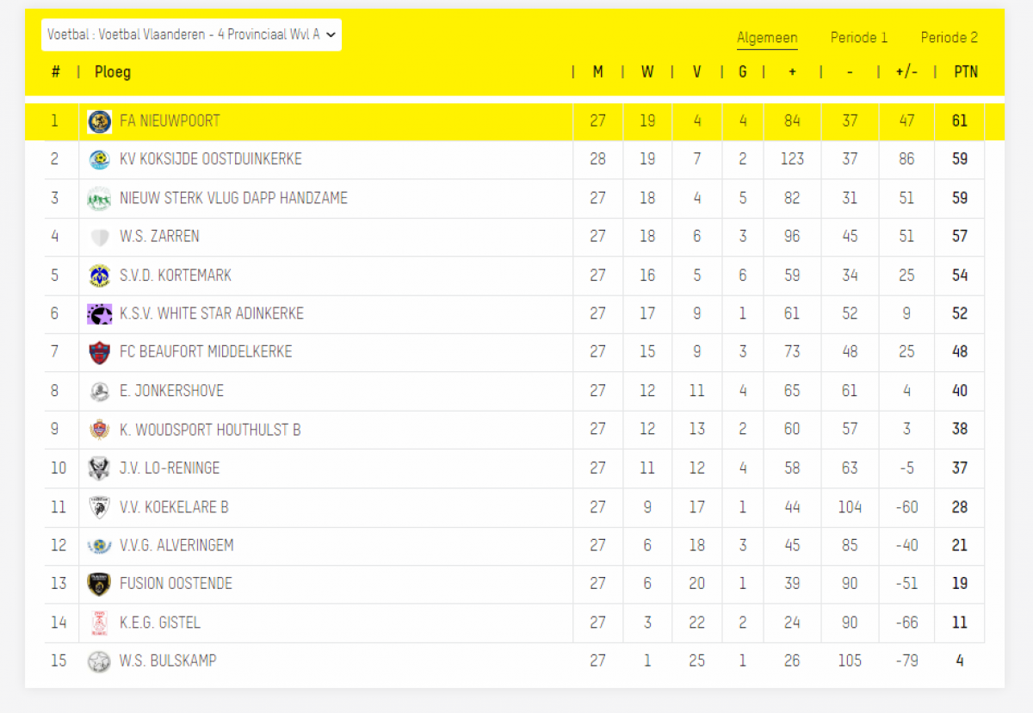Click the K.E.G. Gistel crest
Viewport: 1033px width, 713px height.
click(x=100, y=623)
